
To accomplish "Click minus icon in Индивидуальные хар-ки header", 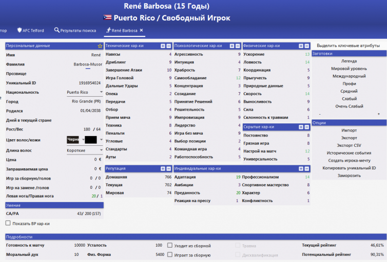I will pyautogui.click(x=307, y=168).
